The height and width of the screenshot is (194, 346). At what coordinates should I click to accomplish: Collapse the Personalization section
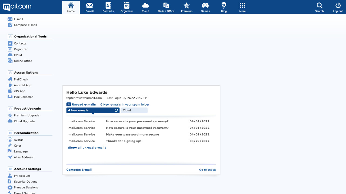click(x=10, y=133)
